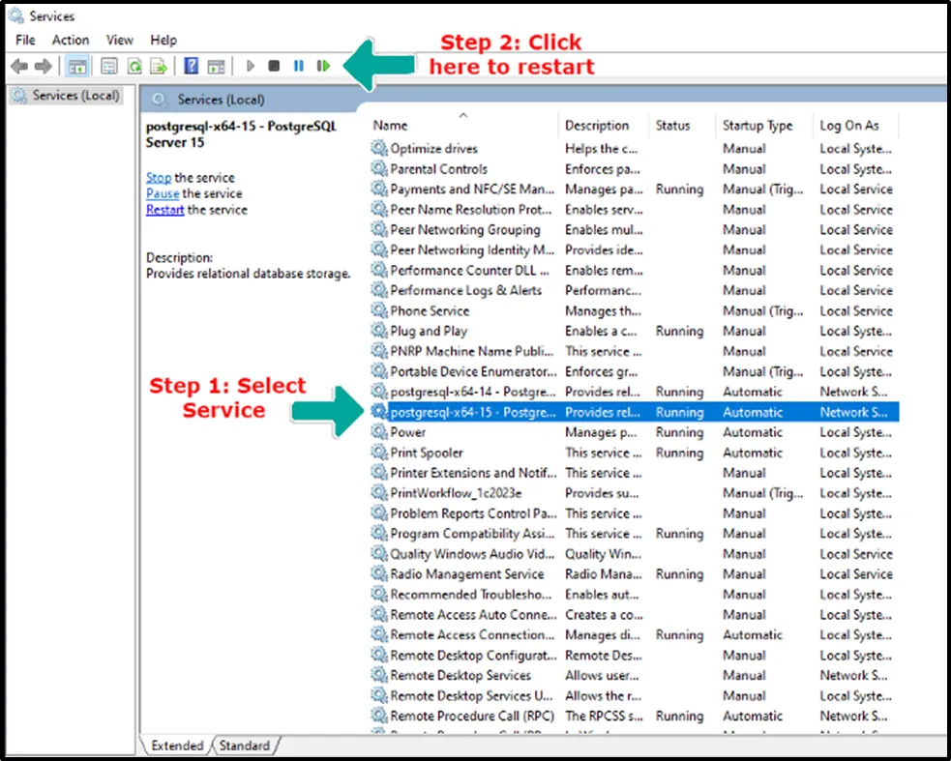Click the Export List toolbar icon
Image resolution: width=951 pixels, height=761 pixels.
pos(158,66)
